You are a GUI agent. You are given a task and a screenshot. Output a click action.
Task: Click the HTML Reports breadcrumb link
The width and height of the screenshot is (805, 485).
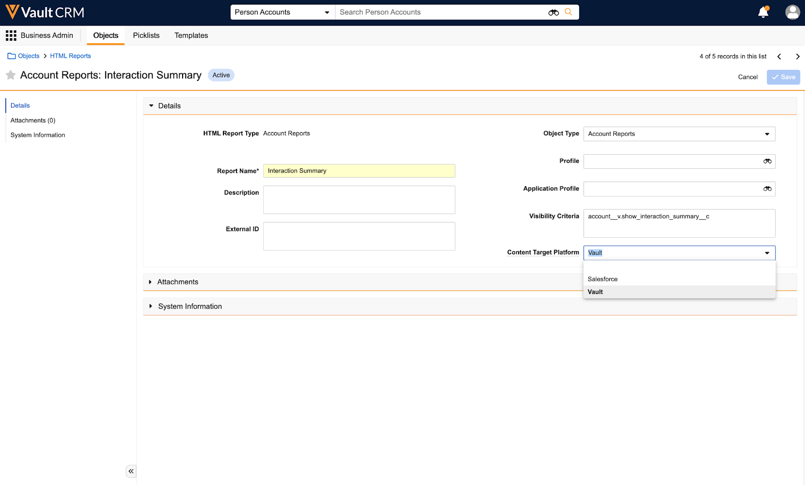click(x=70, y=56)
